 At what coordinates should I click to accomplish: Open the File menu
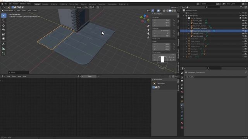point(6,4)
